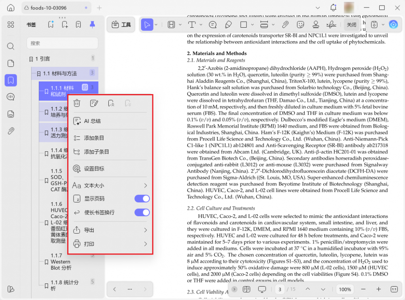Open the sticker tool in toolbar
The width and height of the screenshot is (405, 300).
tap(301, 25)
